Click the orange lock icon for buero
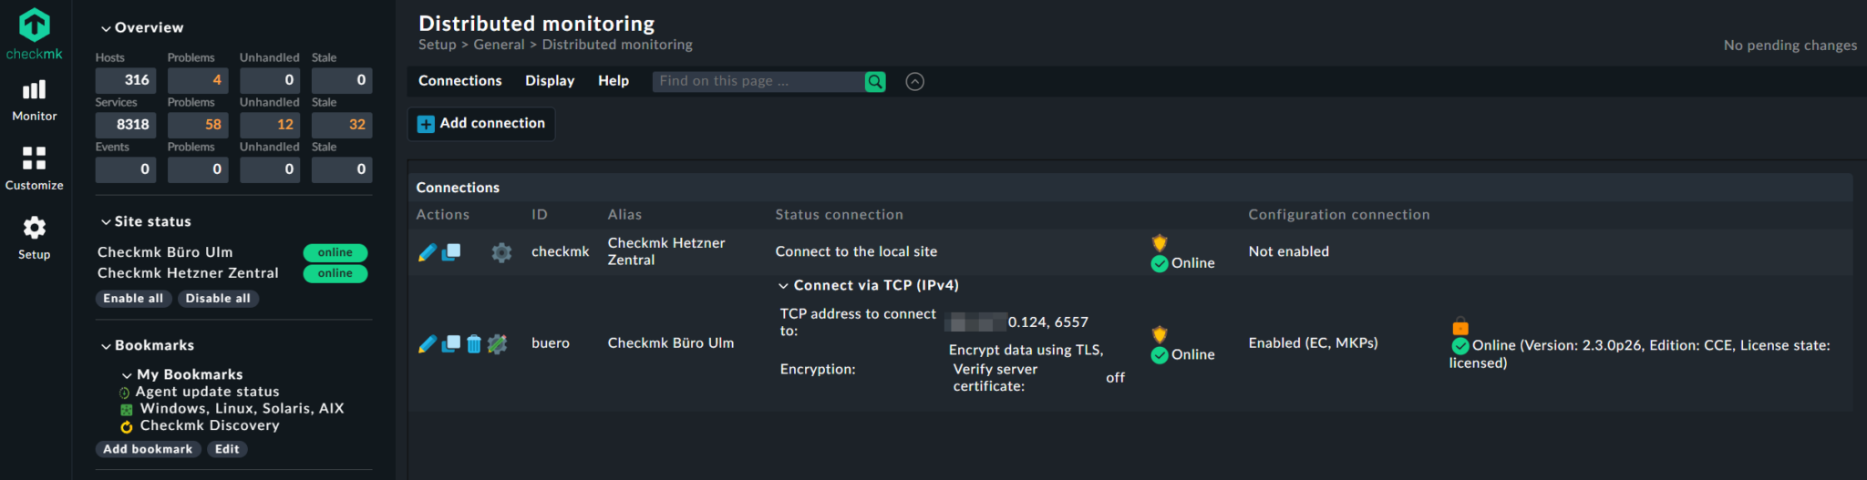This screenshot has height=480, width=1867. [1460, 325]
